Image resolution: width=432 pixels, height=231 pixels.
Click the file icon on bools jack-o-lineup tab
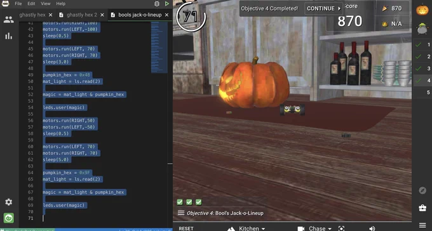coord(112,15)
